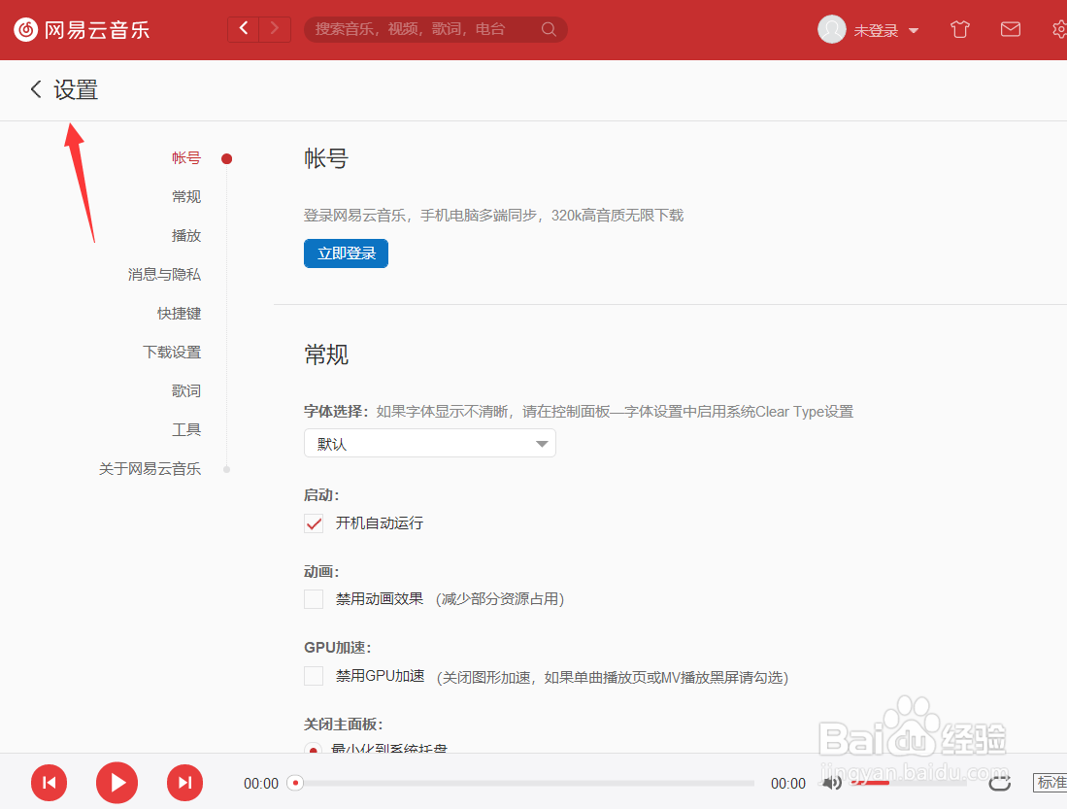Uncheck 开机自动运行
The image size is (1067, 809).
point(313,522)
